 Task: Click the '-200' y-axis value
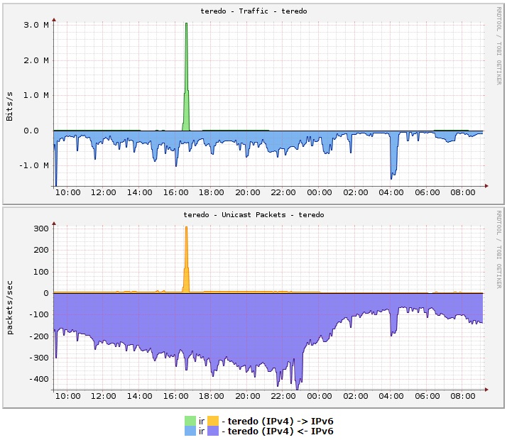(x=39, y=336)
